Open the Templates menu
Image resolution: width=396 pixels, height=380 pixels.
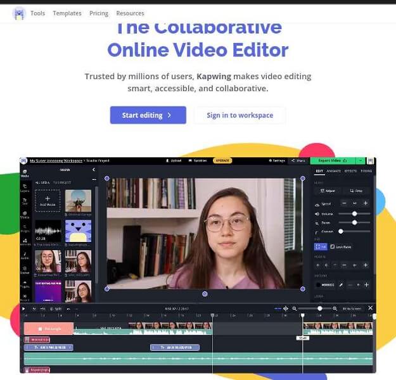point(67,13)
